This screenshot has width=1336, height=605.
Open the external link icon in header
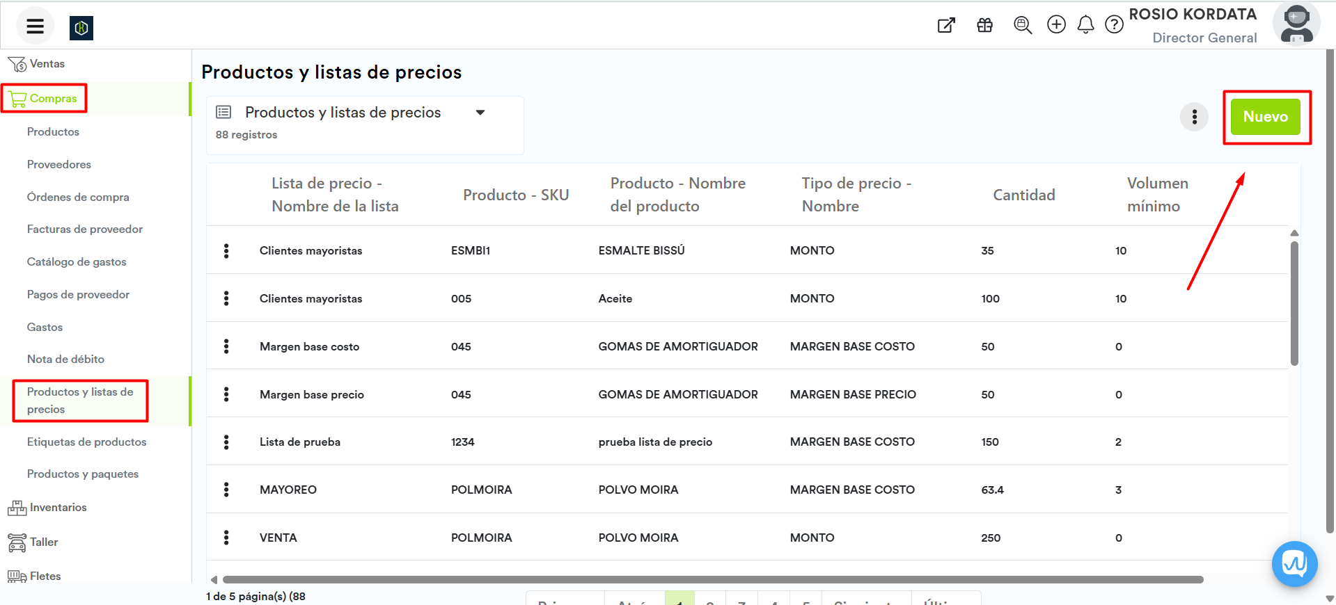[x=946, y=26]
